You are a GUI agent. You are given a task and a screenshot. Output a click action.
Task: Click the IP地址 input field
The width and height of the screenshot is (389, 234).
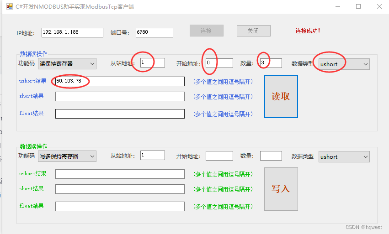pos(72,32)
